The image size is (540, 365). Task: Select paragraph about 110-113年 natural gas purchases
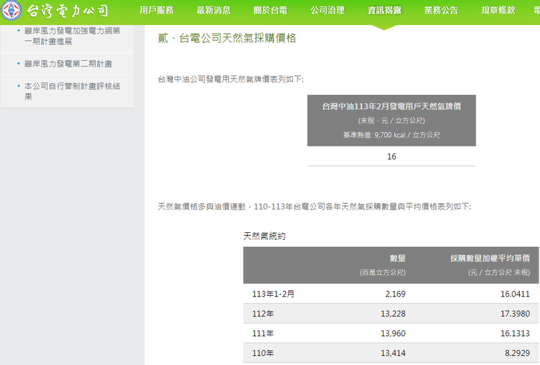pyautogui.click(x=314, y=207)
